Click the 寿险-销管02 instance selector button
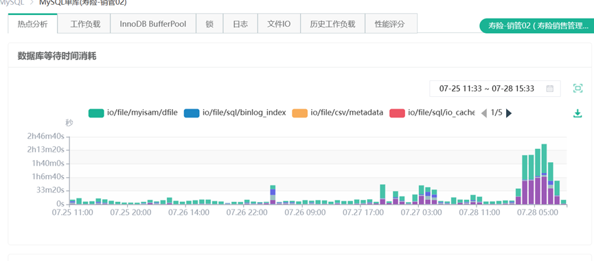This screenshot has height=261, width=594. click(537, 26)
